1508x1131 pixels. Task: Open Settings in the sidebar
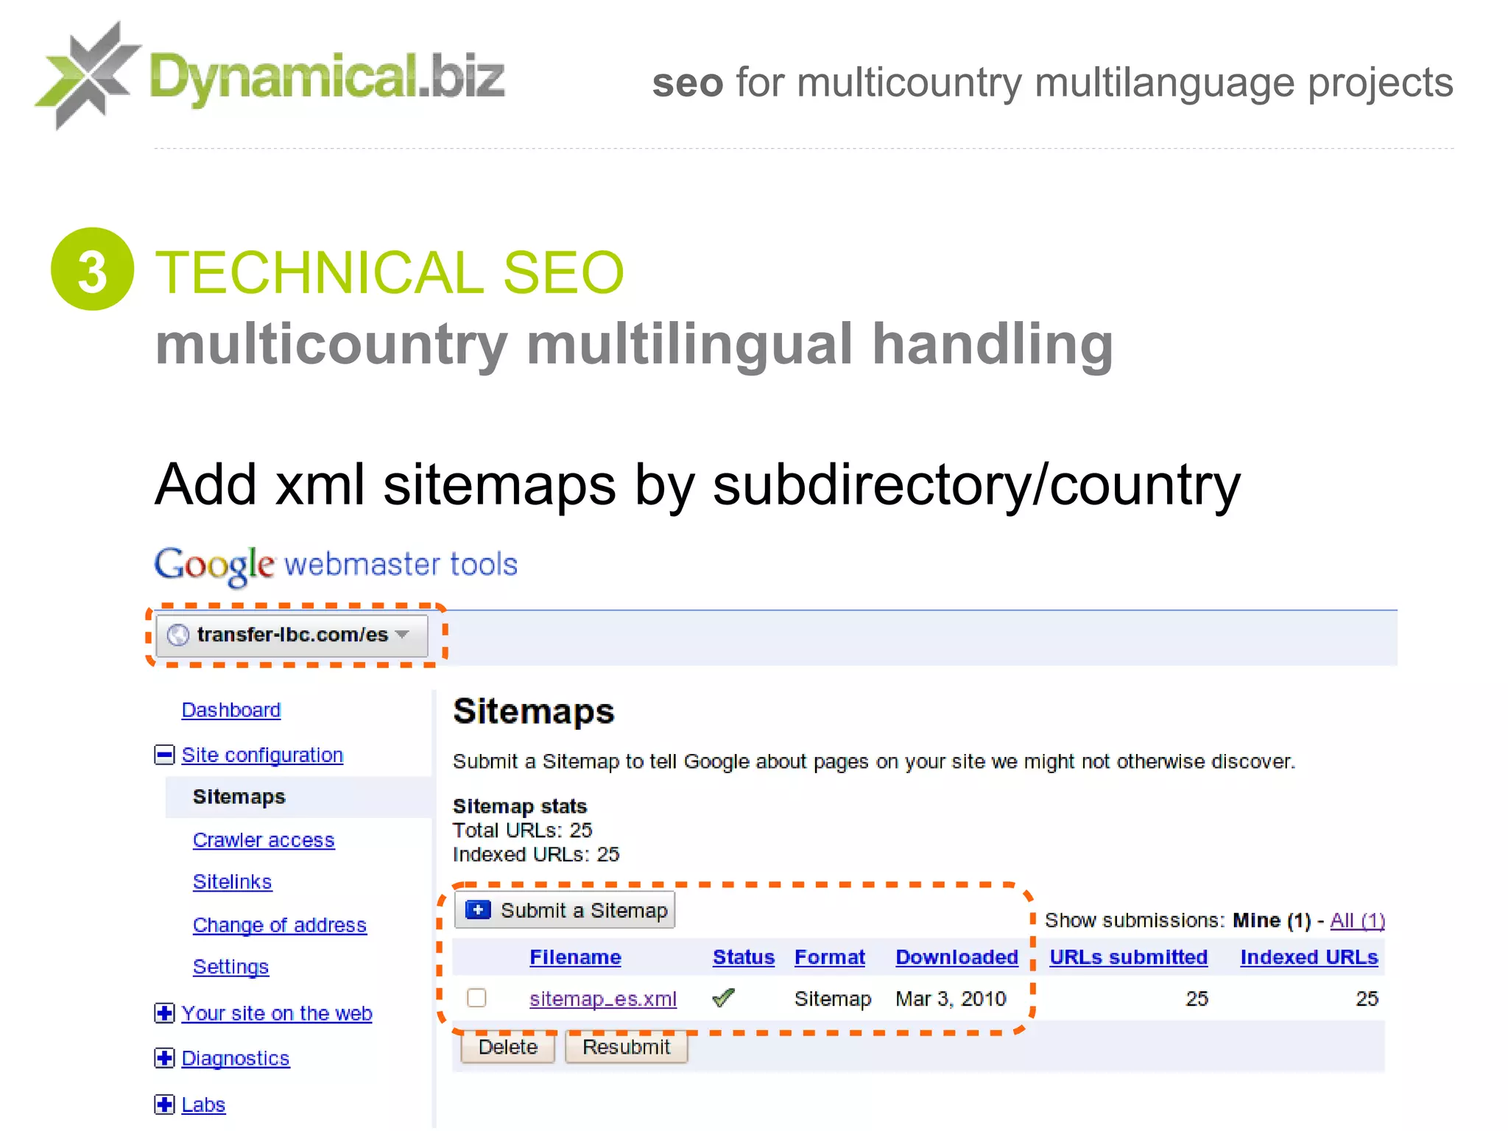(230, 967)
